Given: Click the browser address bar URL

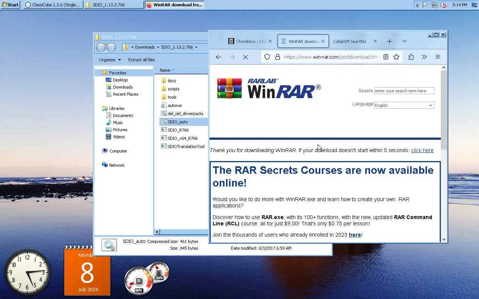Looking at the screenshot, I should pos(331,57).
